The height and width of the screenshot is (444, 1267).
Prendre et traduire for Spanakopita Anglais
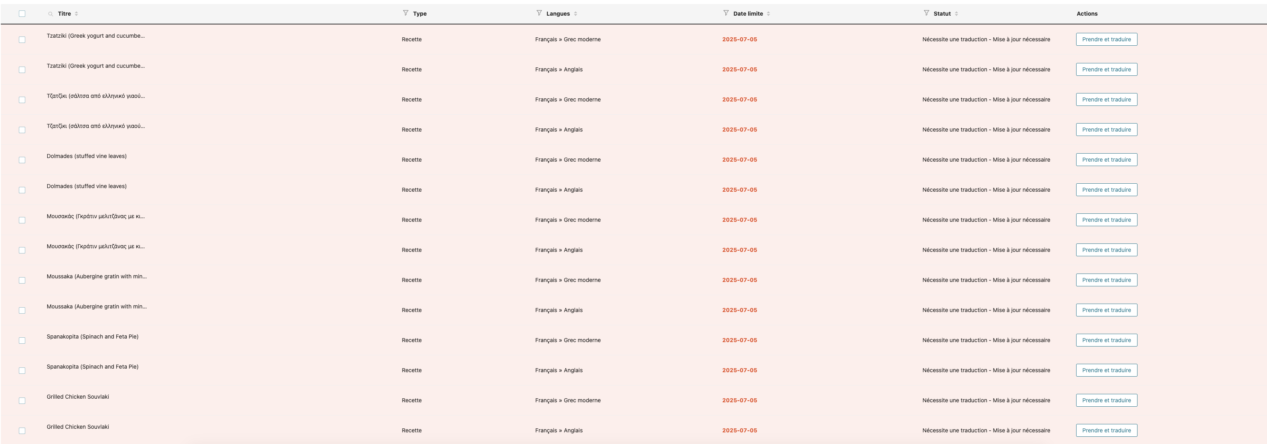[1106, 370]
